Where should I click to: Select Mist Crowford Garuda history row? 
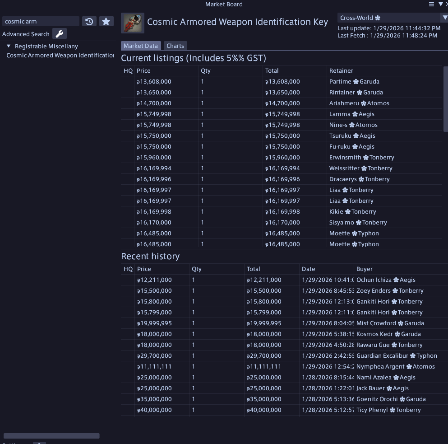[x=285, y=323]
